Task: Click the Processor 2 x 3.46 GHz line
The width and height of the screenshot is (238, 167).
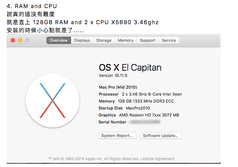Action: [x=140, y=94]
